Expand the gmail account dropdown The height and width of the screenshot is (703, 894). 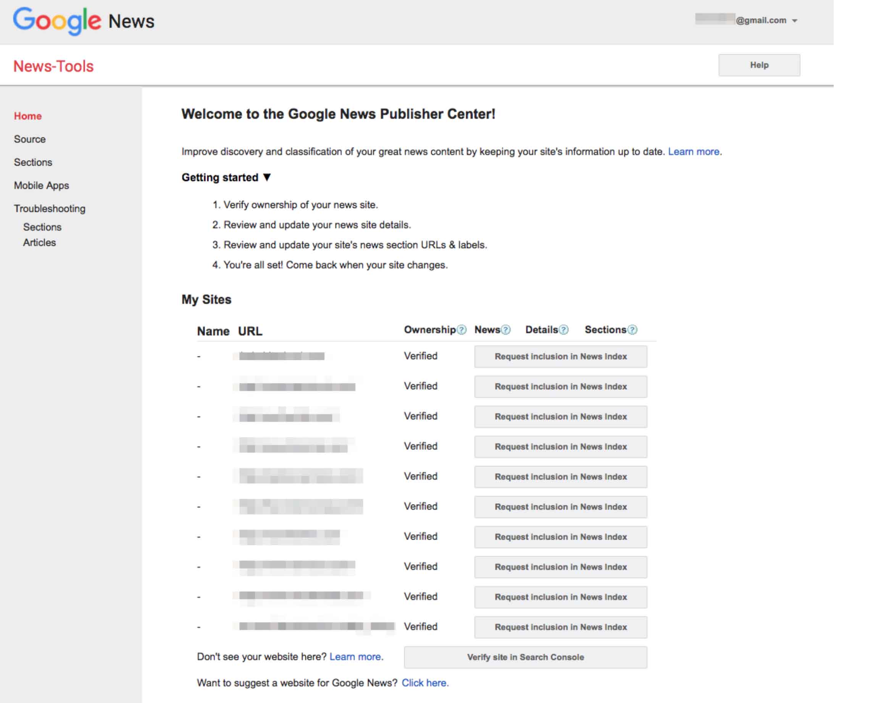(x=794, y=20)
